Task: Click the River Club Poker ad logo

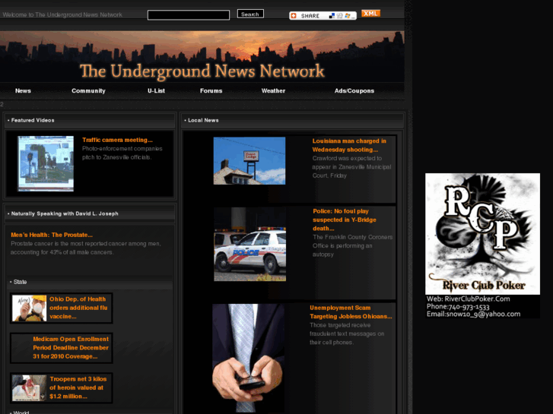Action: point(482,234)
